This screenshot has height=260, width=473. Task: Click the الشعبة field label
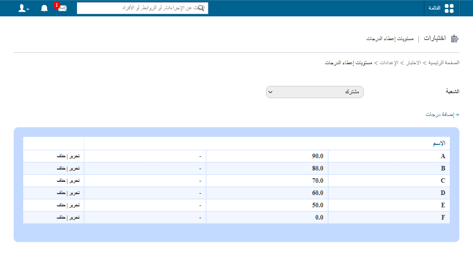pyautogui.click(x=453, y=91)
